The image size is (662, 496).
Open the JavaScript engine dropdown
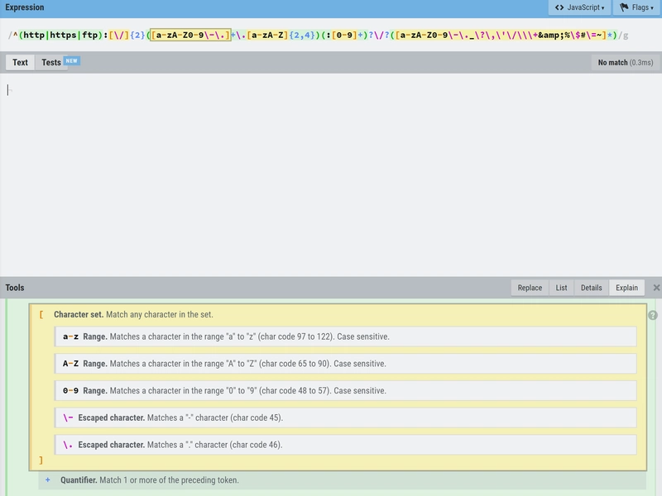[x=579, y=7]
